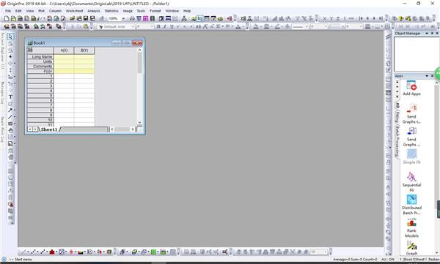Choose the Line drawing tool
The height and width of the screenshot is (264, 440).
click(x=10, y=117)
